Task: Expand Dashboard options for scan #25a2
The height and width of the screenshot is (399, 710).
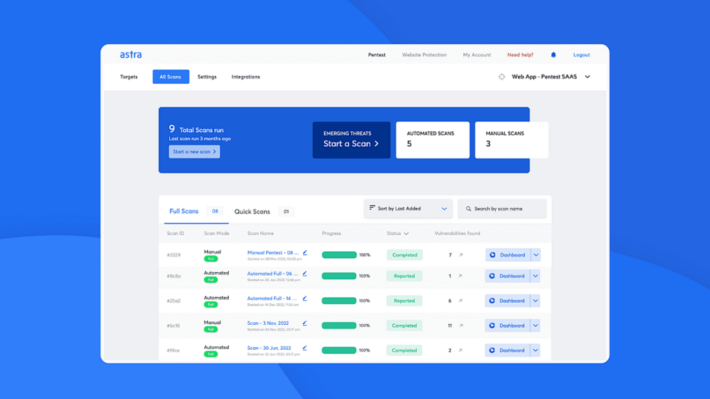Action: [x=536, y=301]
